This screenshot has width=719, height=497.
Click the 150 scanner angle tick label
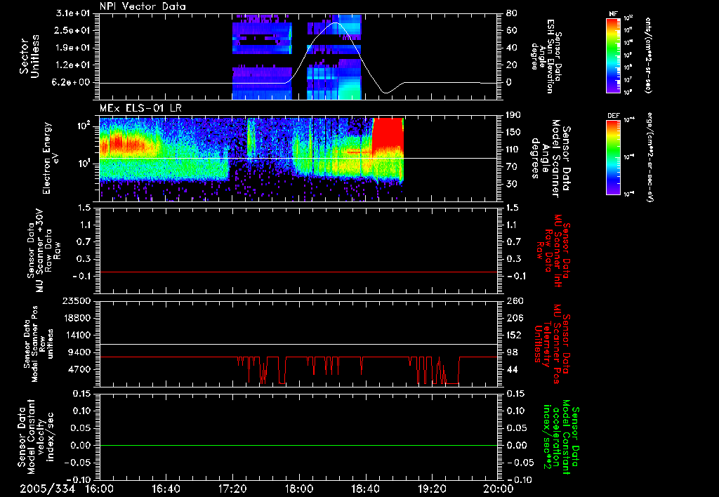515,132
